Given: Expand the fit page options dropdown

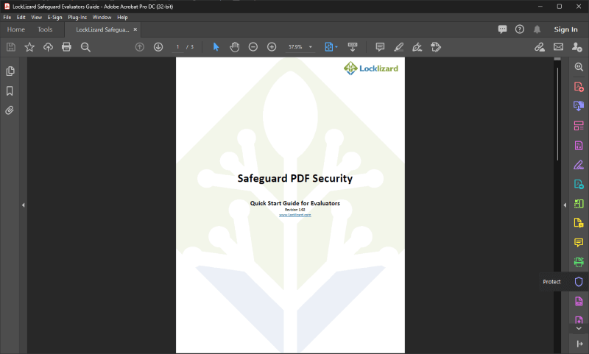Looking at the screenshot, I should [x=336, y=47].
